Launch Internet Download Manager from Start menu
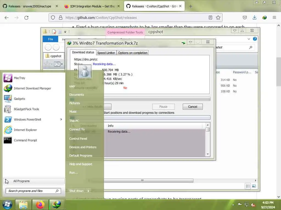The width and height of the screenshot is (281, 210). 34,88
